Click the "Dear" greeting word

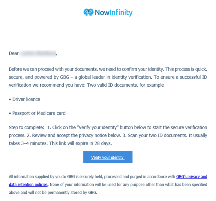coord(14,53)
